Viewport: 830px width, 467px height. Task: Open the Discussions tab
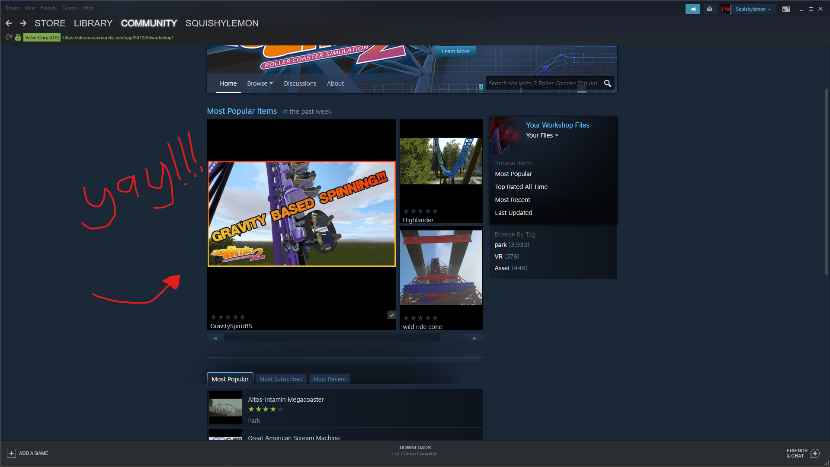(x=300, y=83)
